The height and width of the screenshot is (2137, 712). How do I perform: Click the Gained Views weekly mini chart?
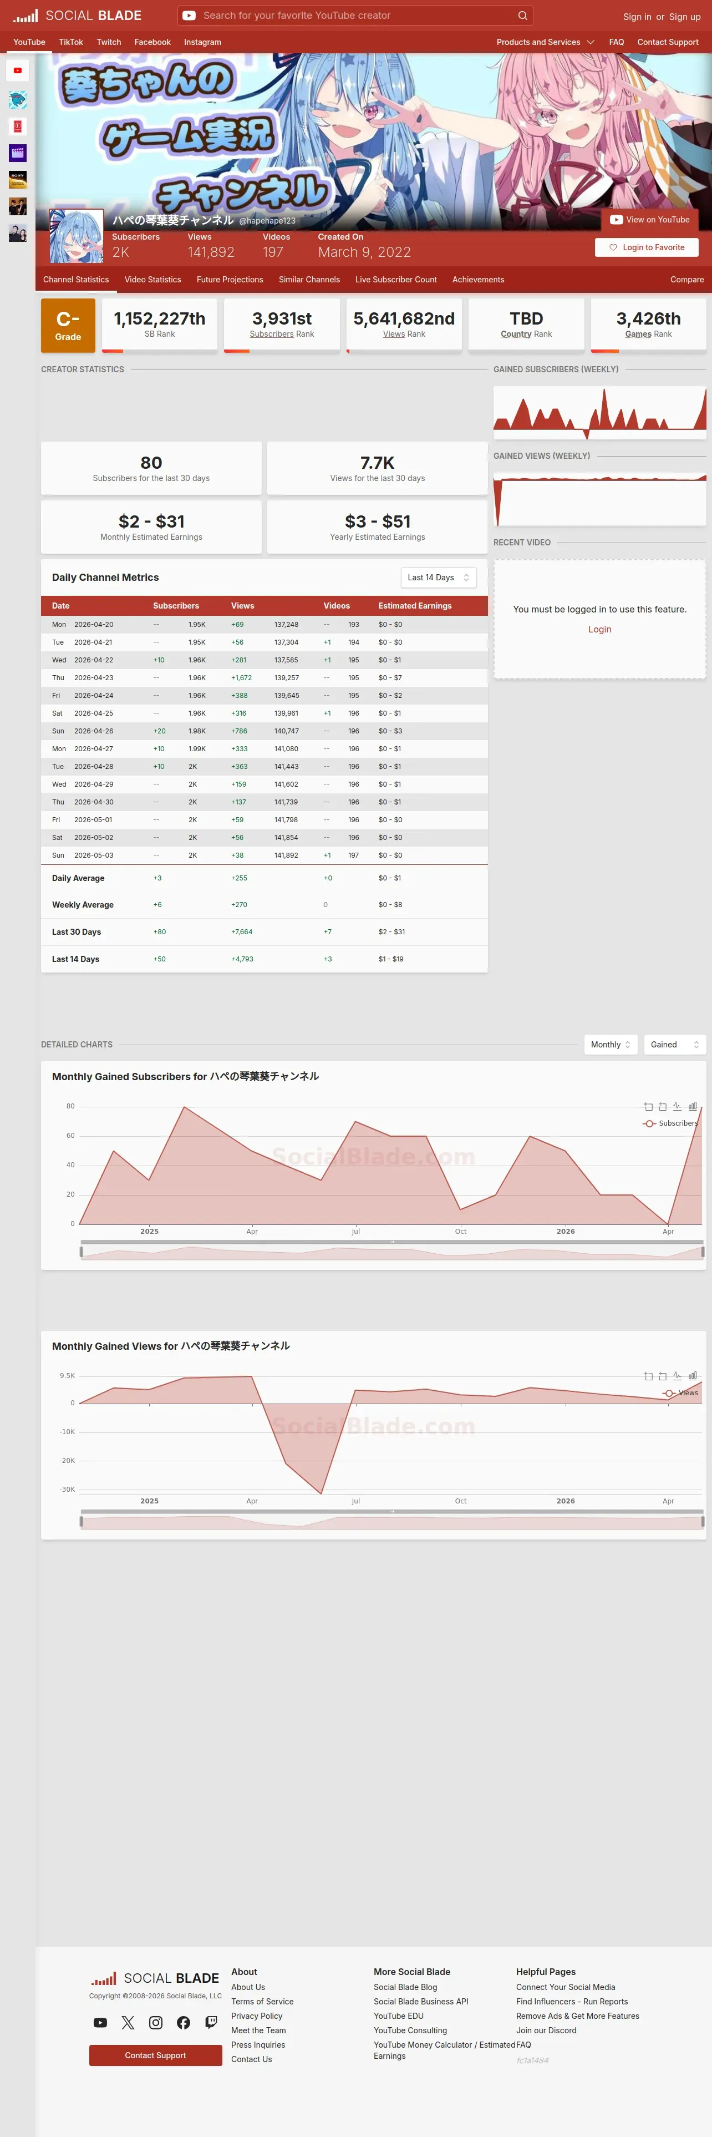(600, 499)
